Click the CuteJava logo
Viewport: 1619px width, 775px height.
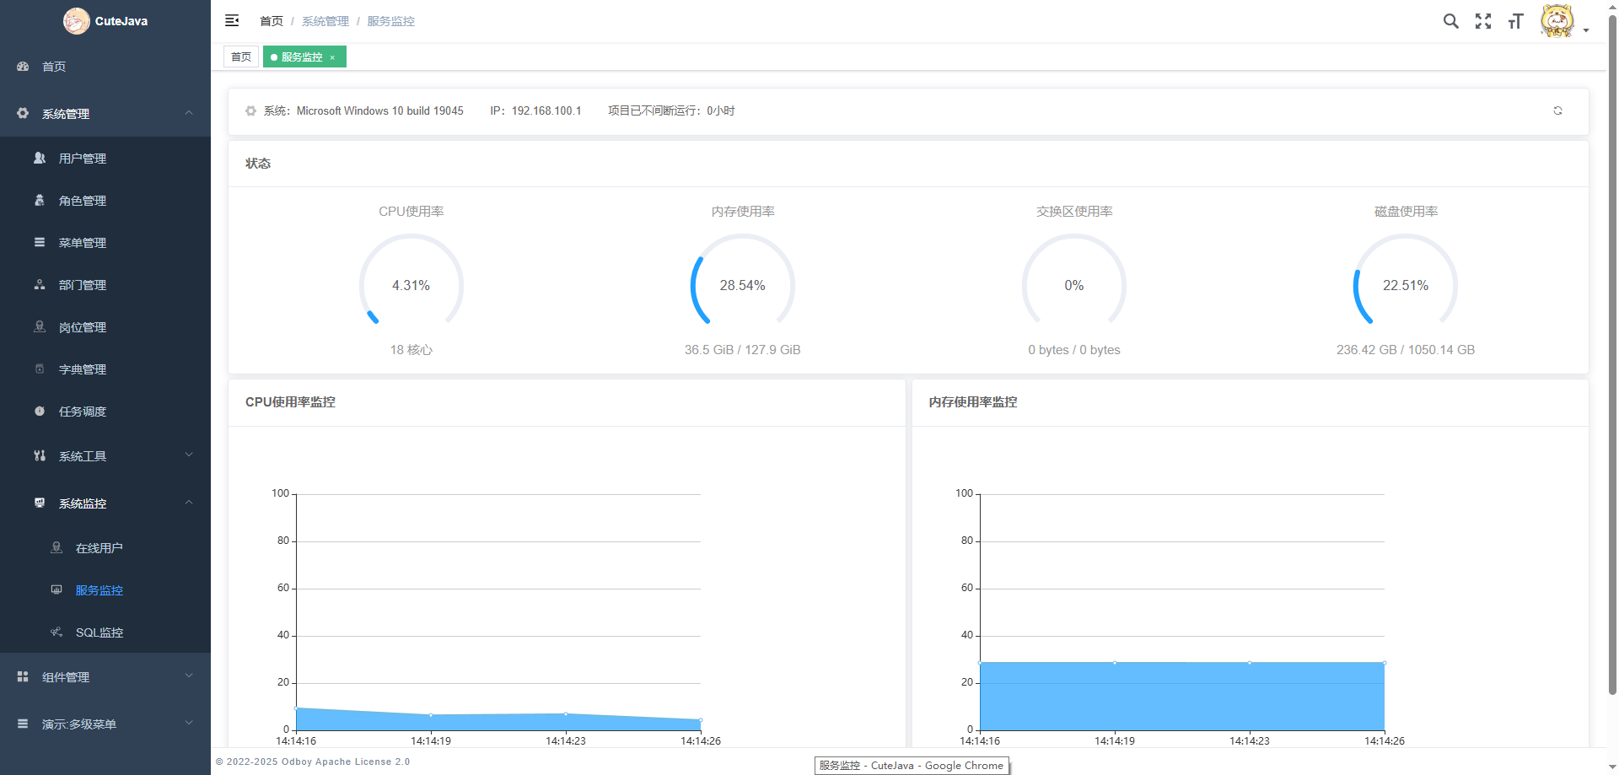click(105, 21)
